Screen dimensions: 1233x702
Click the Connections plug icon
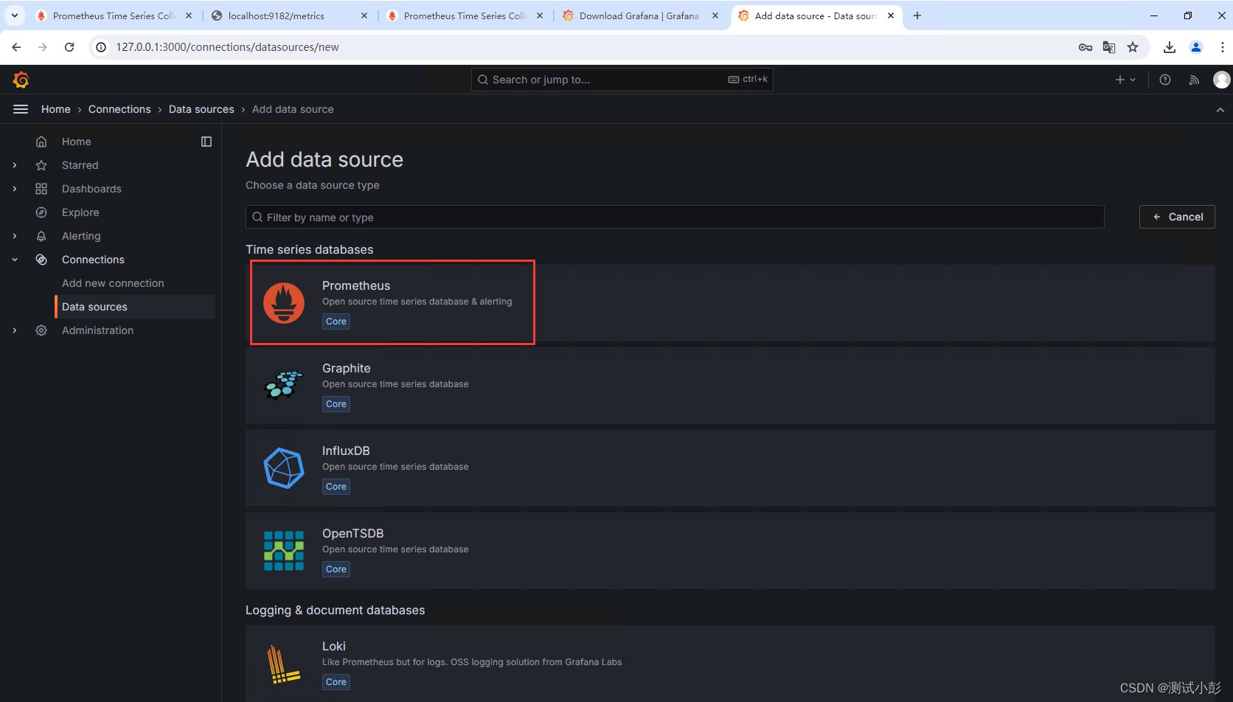[x=41, y=260]
